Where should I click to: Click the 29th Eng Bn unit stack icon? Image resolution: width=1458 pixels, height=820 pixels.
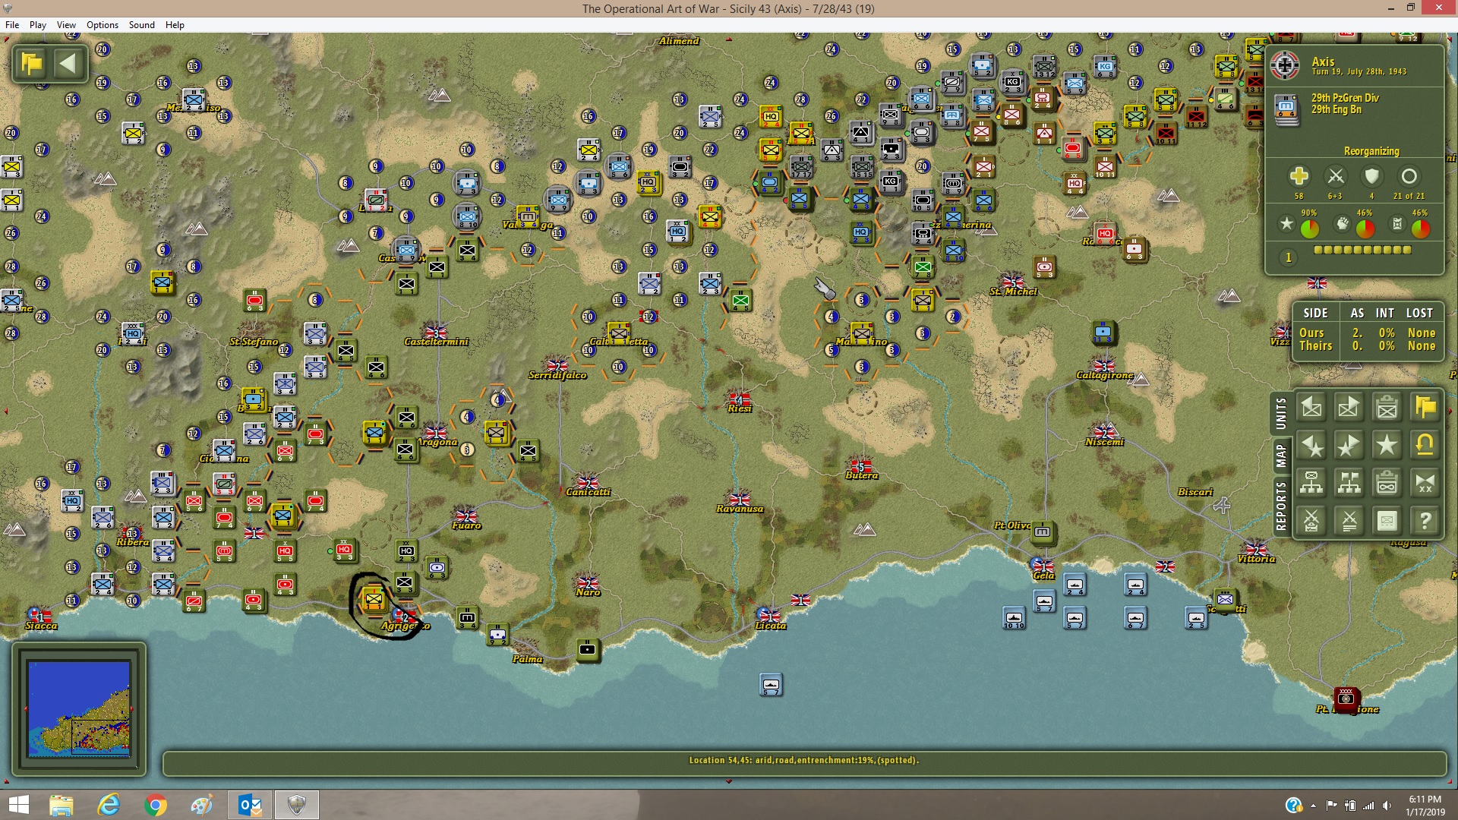(x=1286, y=110)
